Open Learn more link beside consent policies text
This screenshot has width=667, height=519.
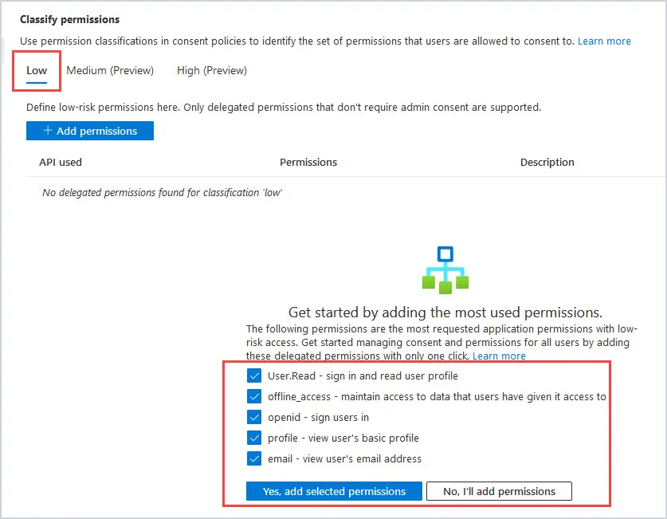coord(604,41)
